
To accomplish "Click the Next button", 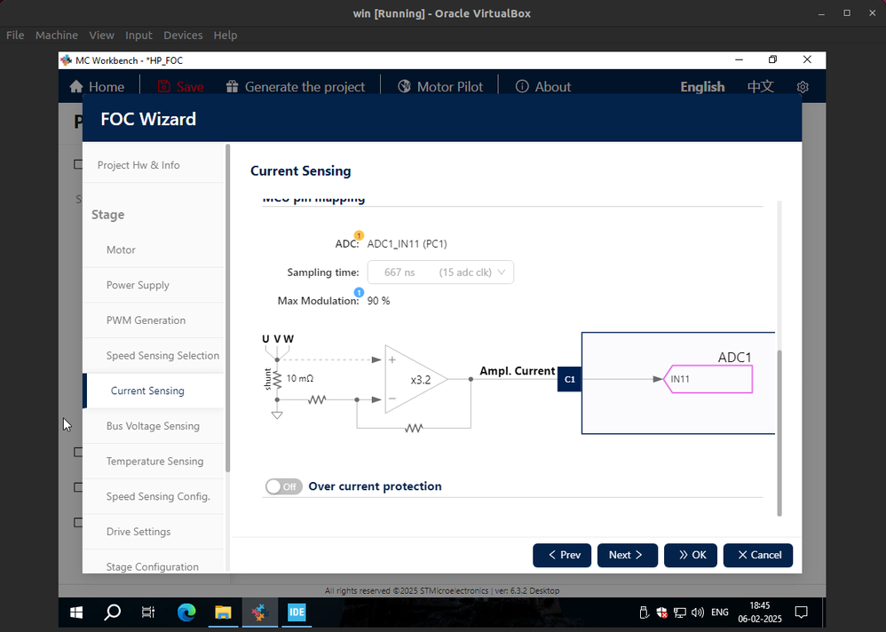I will (x=627, y=555).
